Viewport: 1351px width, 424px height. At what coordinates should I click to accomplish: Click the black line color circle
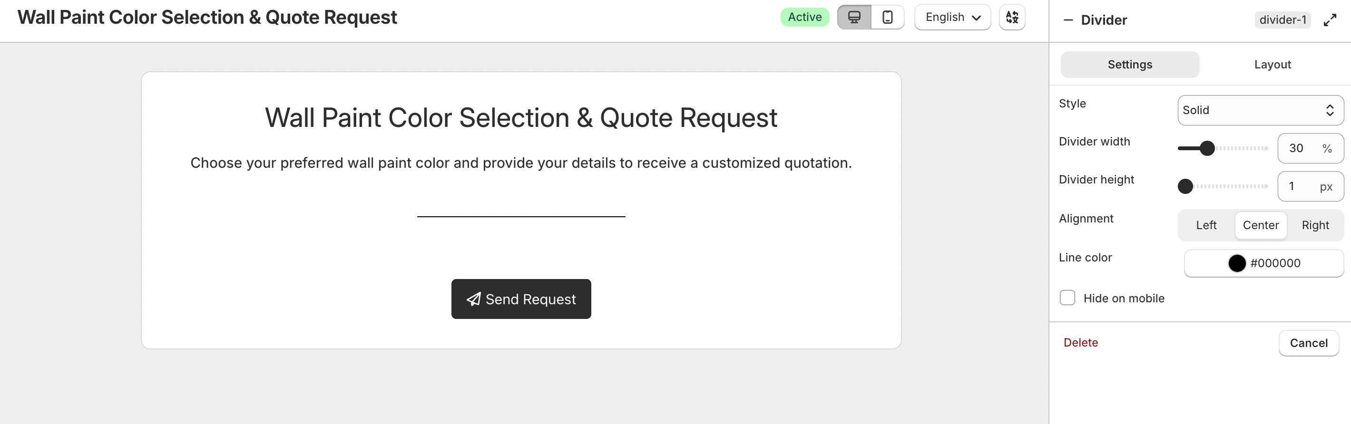click(1236, 263)
